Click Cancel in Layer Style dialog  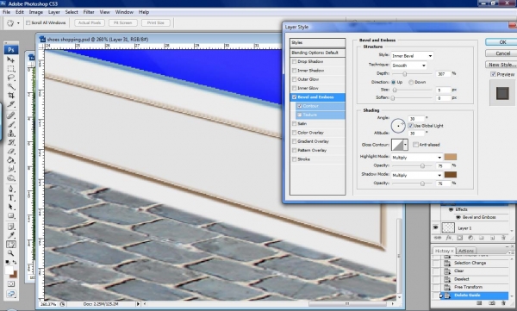click(x=502, y=53)
